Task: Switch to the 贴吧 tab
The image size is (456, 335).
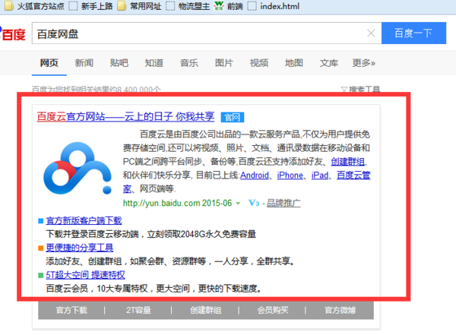Action: tap(119, 63)
